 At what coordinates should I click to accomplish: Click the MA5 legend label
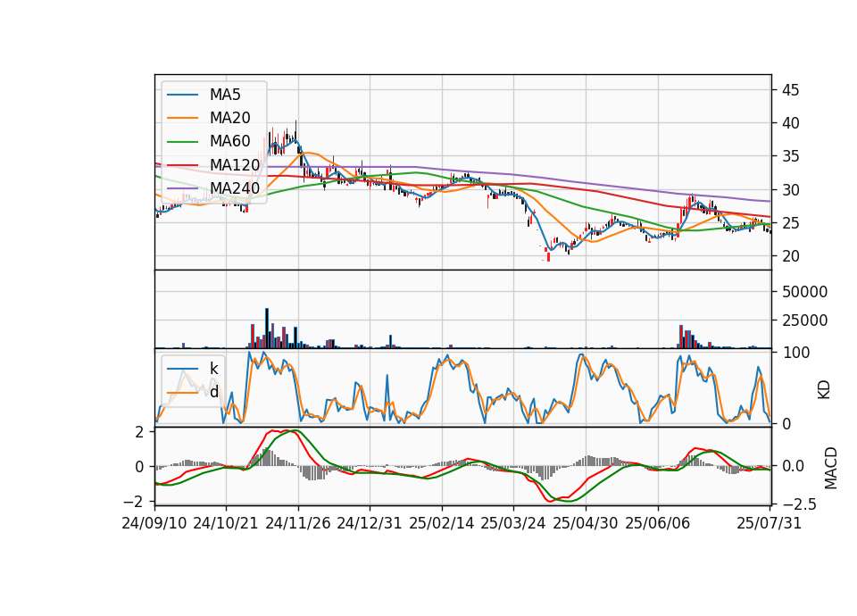pos(225,95)
